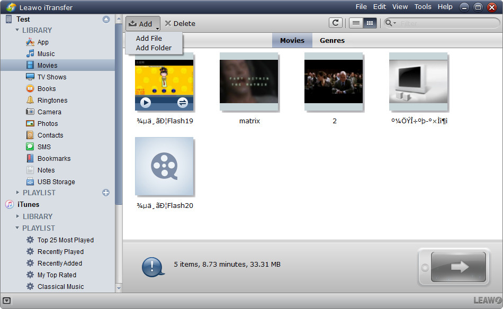The image size is (503, 309).
Task: Add a new device playlist
Action: 106,193
